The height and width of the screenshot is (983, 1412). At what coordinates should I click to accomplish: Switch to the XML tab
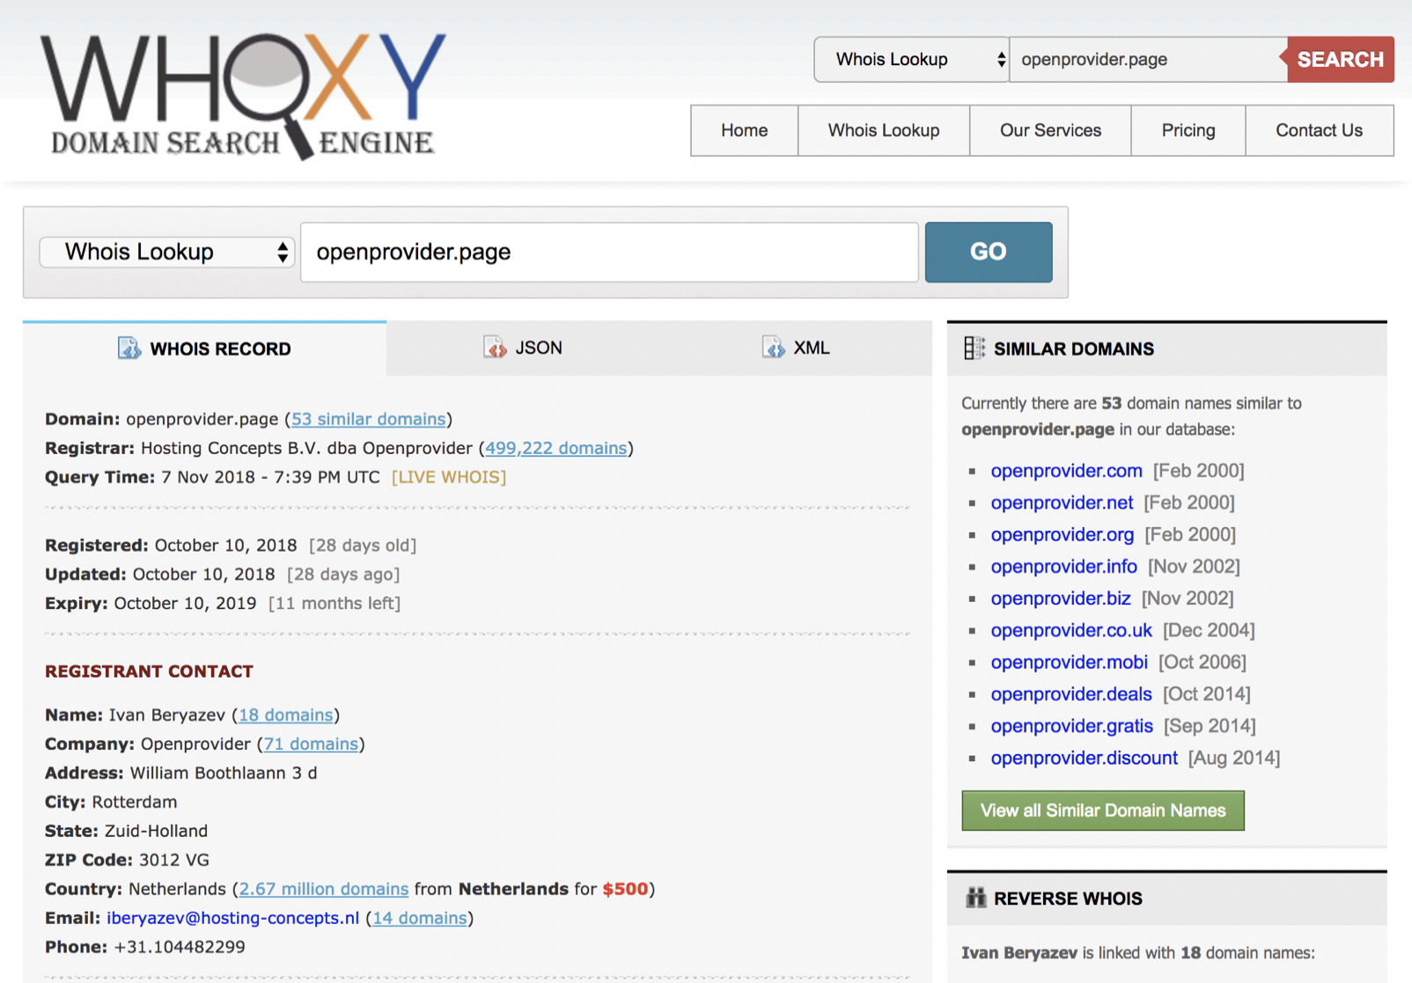point(796,348)
